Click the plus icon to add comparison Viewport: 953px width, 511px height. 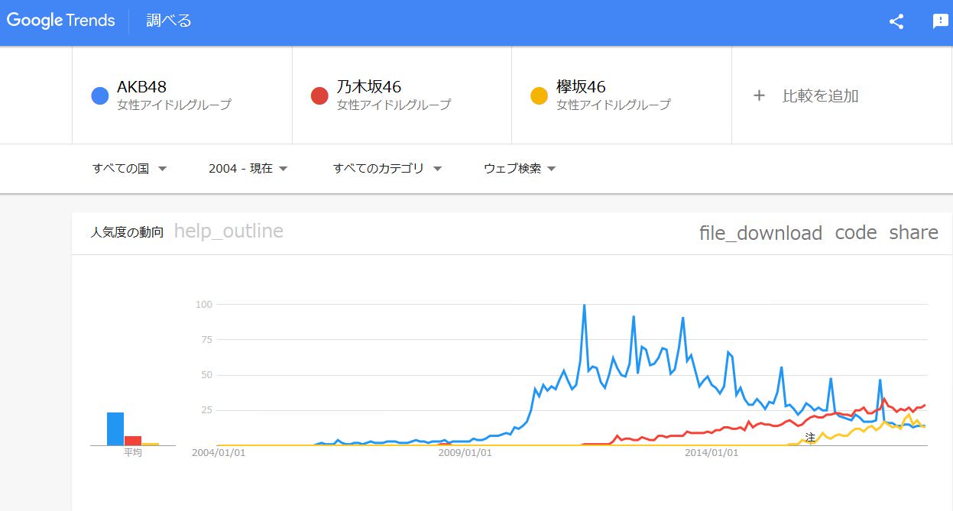(x=759, y=95)
